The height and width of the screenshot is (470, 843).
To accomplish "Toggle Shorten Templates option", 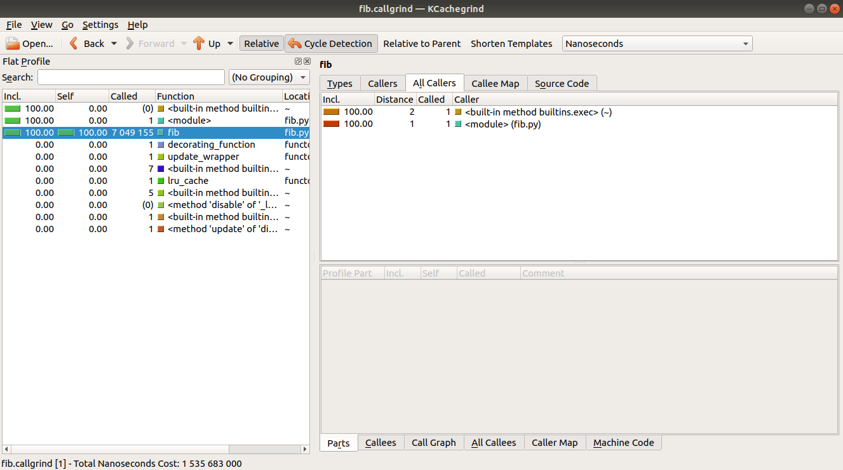I will [x=511, y=44].
